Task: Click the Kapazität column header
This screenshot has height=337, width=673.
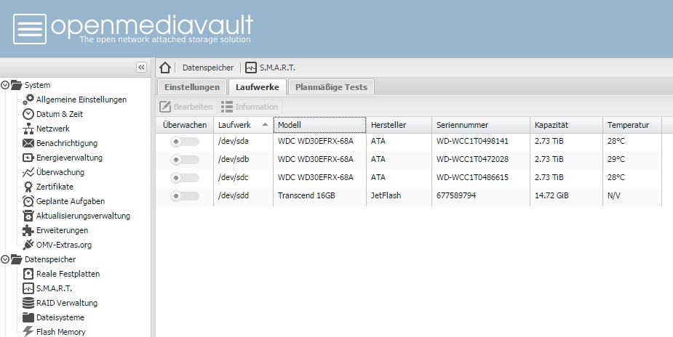Action: click(x=566, y=125)
